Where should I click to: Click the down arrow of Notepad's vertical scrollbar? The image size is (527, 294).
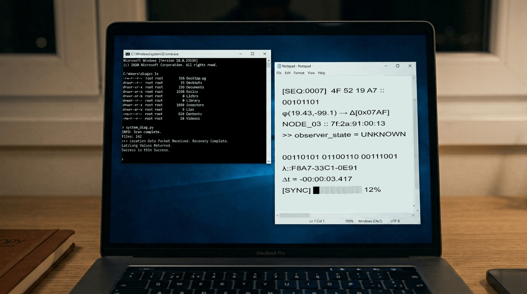tap(417, 210)
